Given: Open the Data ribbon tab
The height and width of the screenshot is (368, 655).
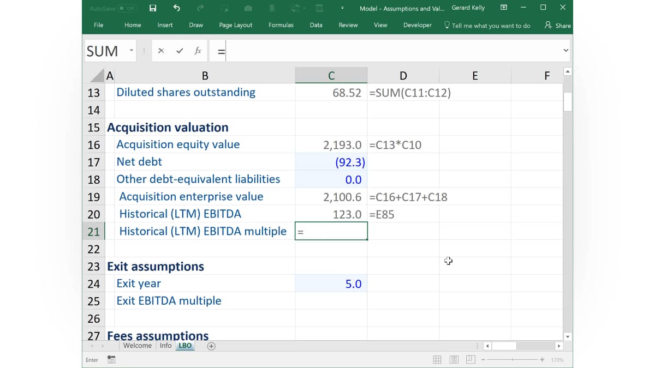Looking at the screenshot, I should (316, 25).
